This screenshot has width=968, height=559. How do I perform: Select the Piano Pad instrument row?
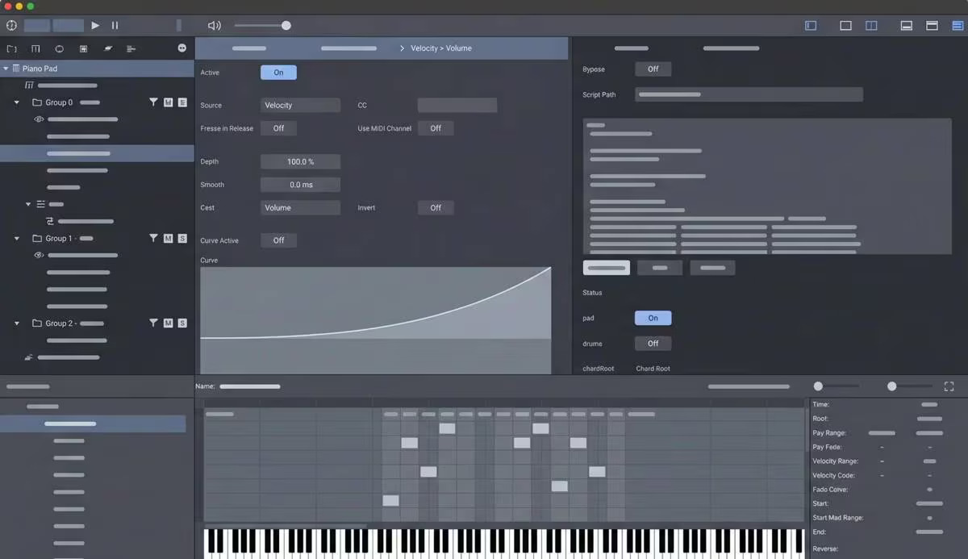point(97,69)
